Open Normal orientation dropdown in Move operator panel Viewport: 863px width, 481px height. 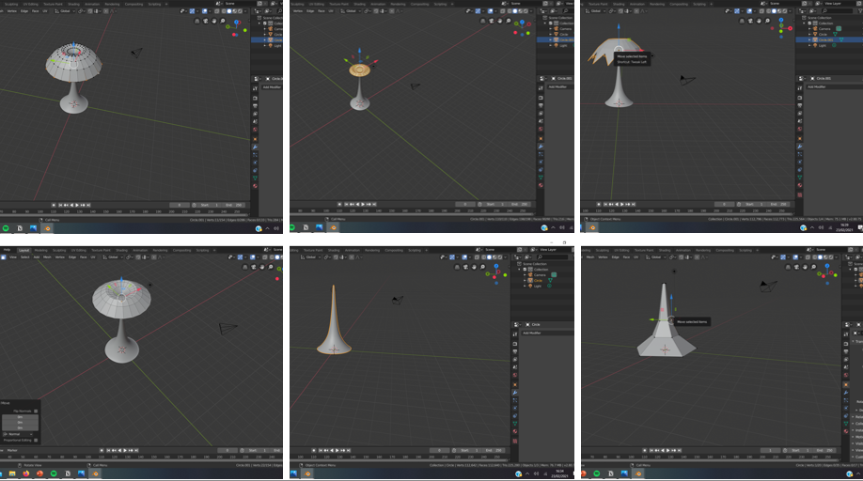(x=20, y=434)
